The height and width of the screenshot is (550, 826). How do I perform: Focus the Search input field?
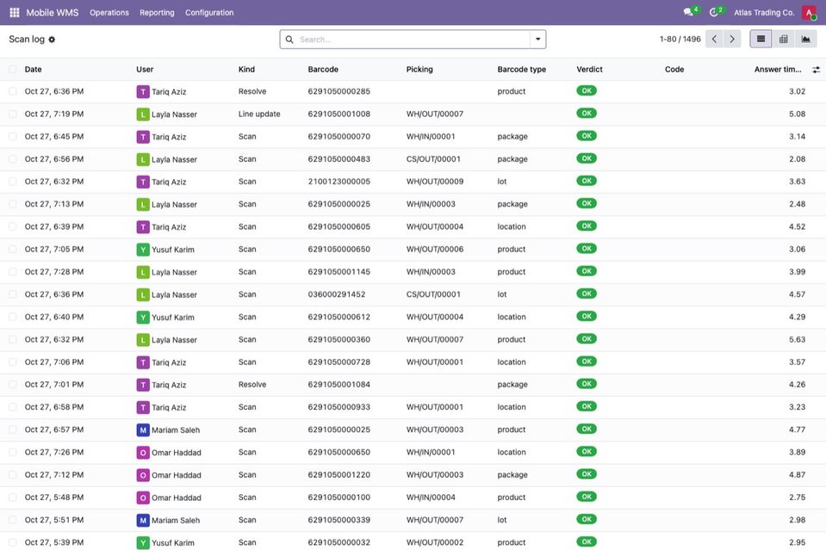[x=413, y=40]
